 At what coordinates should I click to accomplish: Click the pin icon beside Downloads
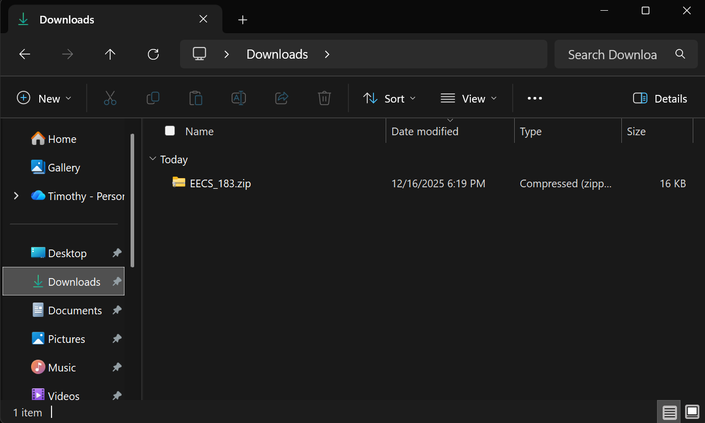pos(117,282)
